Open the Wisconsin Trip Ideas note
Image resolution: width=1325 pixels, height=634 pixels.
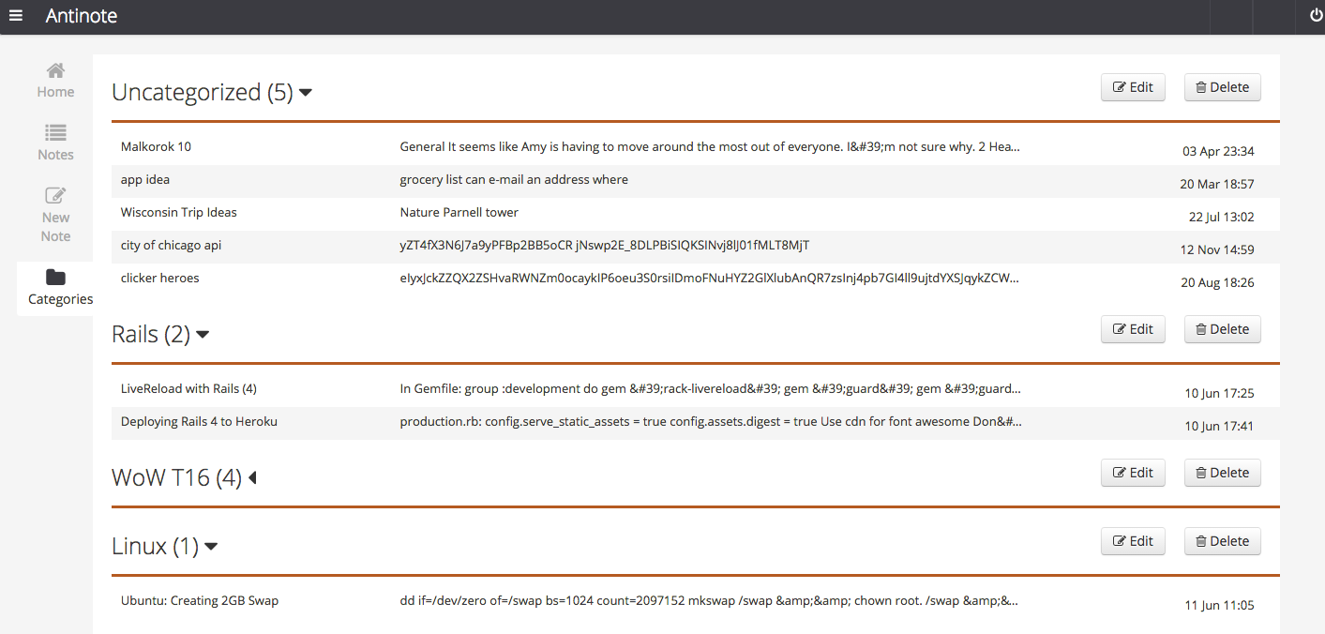click(179, 212)
